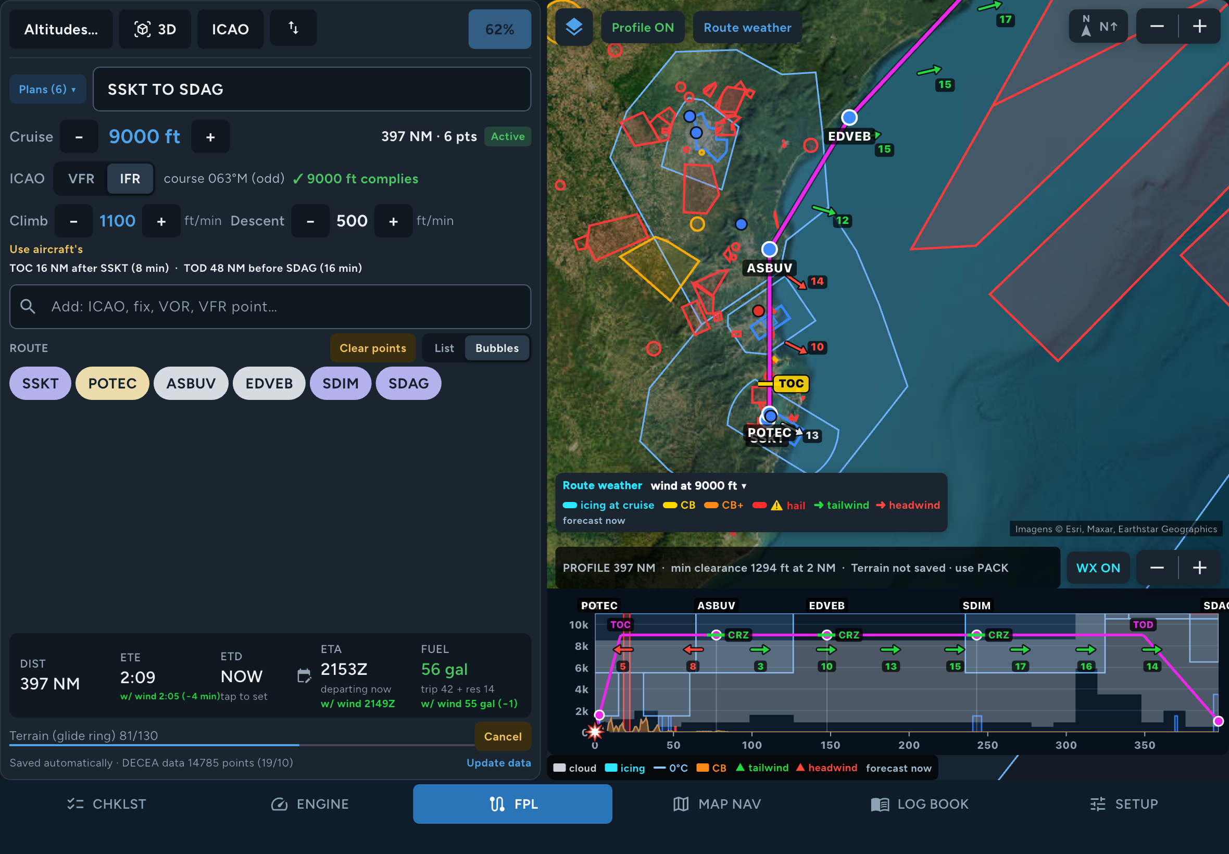Screen dimensions: 1229x854
Task: Open the LOG BOOK tab
Action: (920, 803)
